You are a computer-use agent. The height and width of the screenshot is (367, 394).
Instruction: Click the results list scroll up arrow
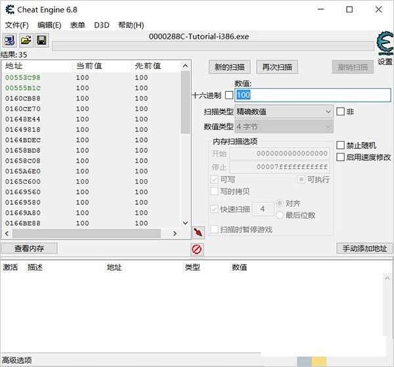pos(185,66)
